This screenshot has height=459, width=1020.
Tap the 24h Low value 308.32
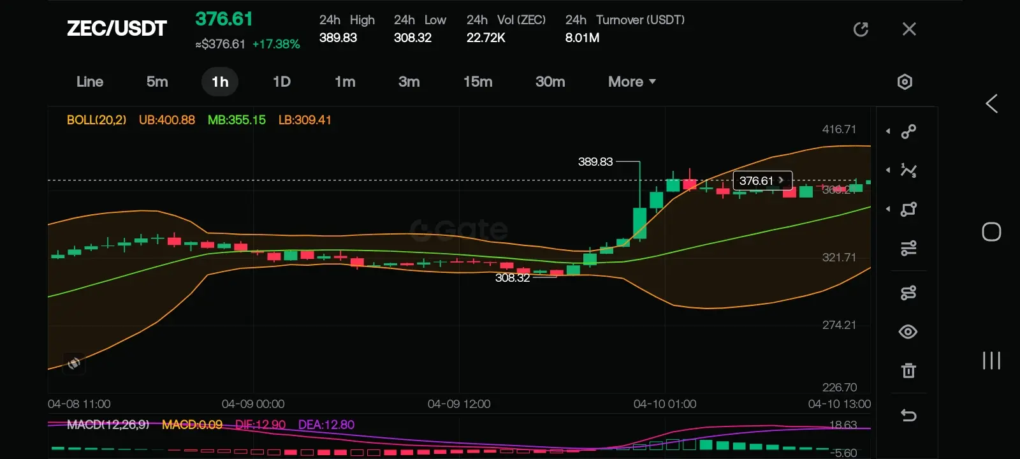click(x=412, y=38)
